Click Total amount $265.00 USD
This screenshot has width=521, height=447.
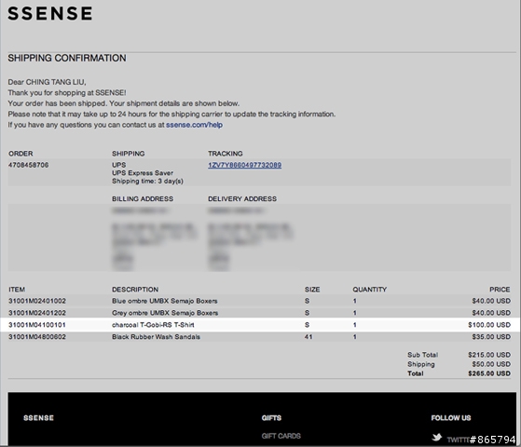pyautogui.click(x=489, y=373)
